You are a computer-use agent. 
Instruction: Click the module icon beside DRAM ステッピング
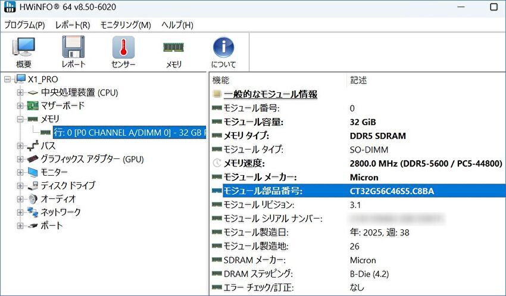pyautogui.click(x=217, y=274)
